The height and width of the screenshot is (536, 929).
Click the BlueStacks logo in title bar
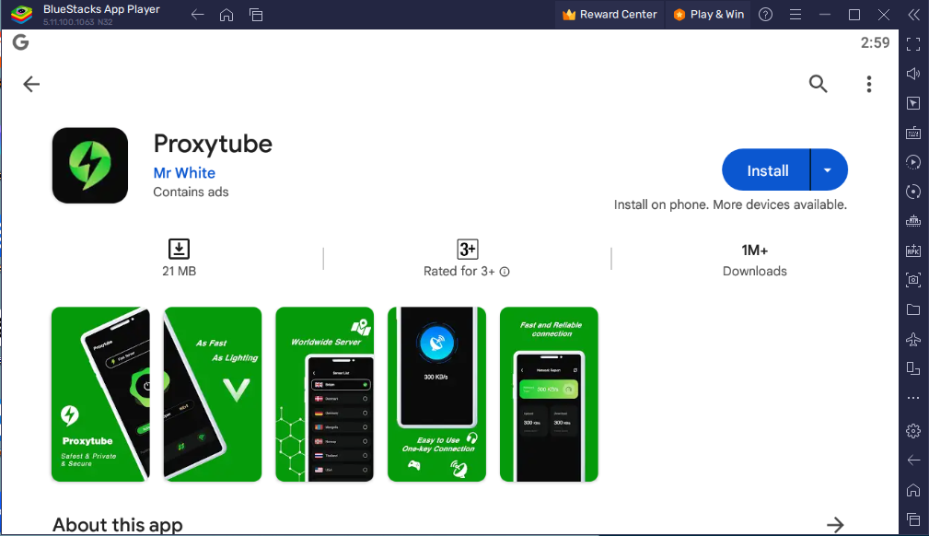[21, 14]
